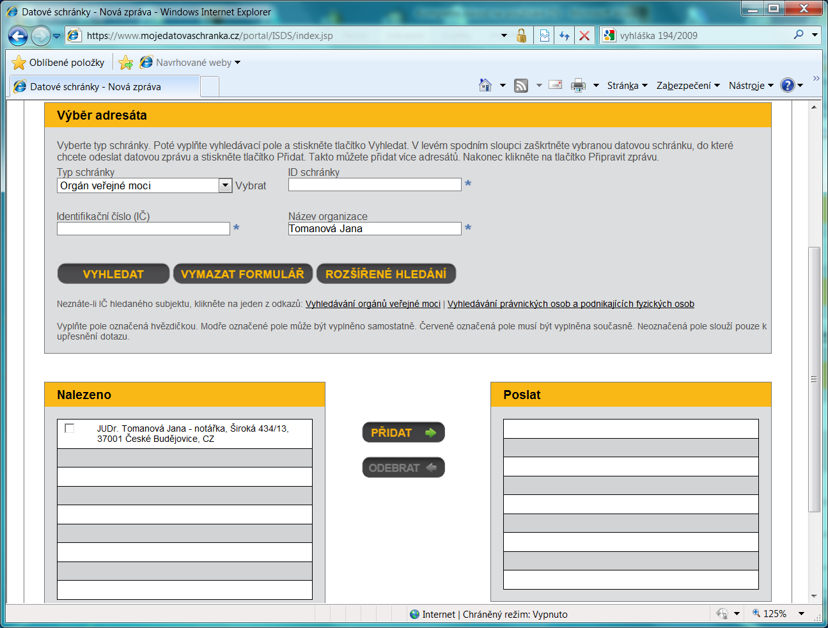Open the Zabezpečení menu
Viewport: 828px width, 628px height.
point(688,85)
